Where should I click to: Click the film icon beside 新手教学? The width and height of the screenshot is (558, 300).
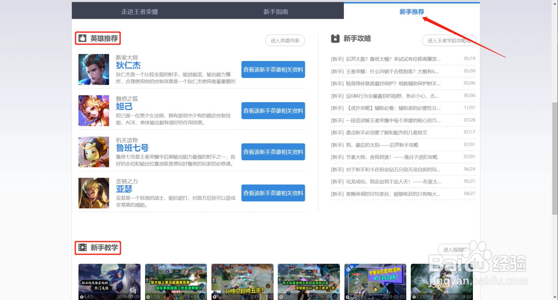tap(83, 247)
